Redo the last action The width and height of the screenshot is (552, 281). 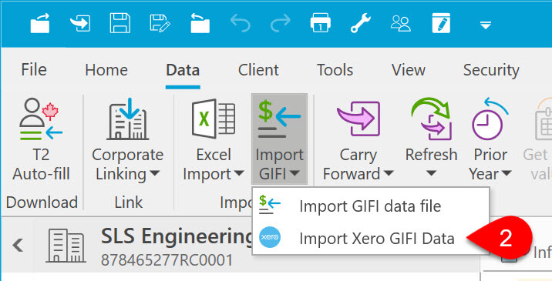click(280, 24)
